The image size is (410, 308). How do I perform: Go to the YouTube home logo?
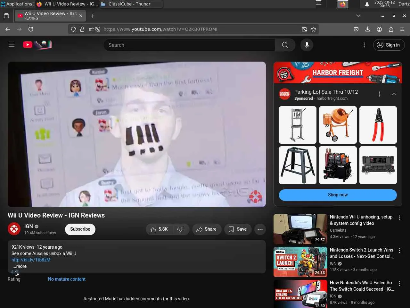coord(37,45)
